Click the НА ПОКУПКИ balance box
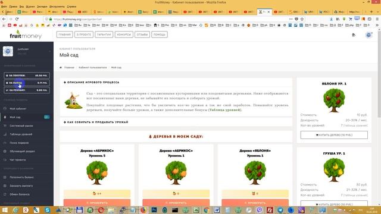Screen dimensions: 381x214 point(27,75)
